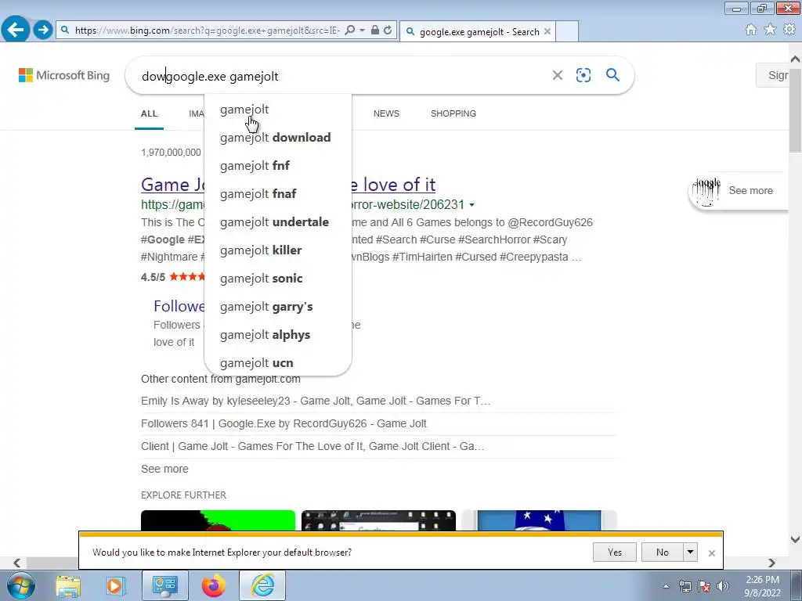The image size is (802, 601).
Task: Open the Windows Start orb
Action: click(21, 585)
